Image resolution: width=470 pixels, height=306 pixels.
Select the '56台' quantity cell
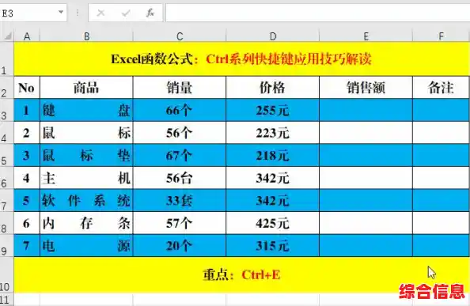[x=180, y=178]
